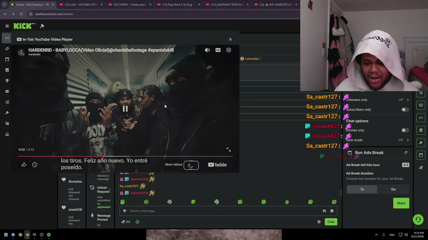
Task: Mute the YouTube video volume
Action: pos(207,50)
